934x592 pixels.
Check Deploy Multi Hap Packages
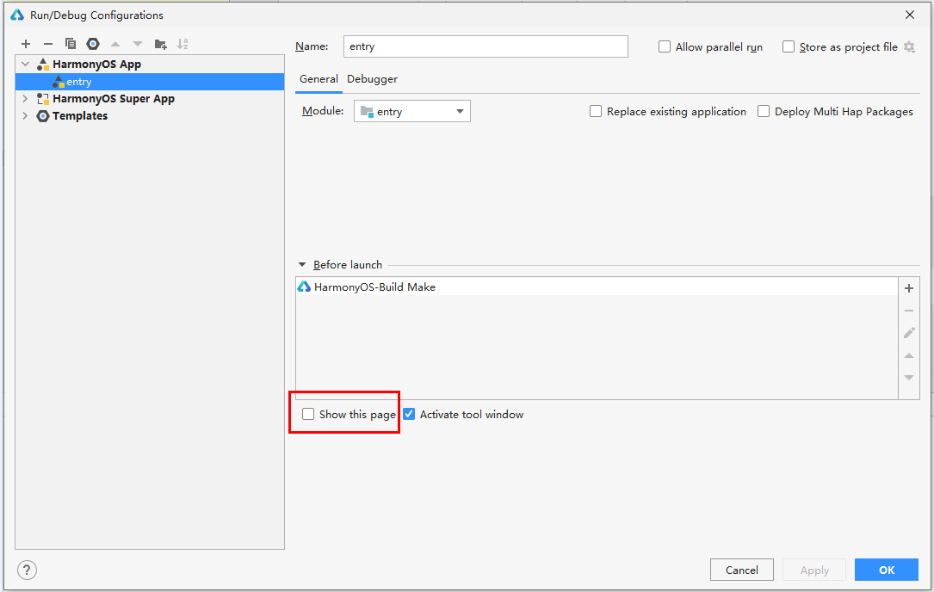click(x=764, y=111)
